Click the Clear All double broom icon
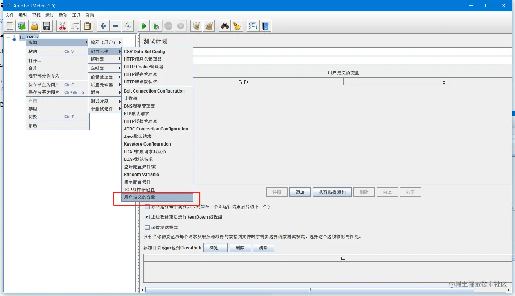 (209, 26)
